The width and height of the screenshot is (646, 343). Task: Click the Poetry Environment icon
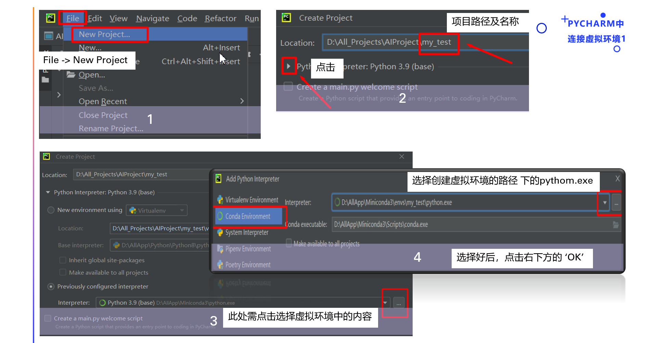pyautogui.click(x=220, y=265)
